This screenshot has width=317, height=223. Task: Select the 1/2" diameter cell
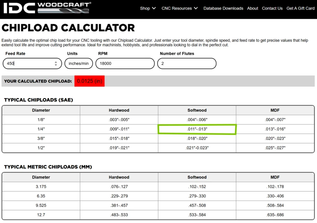(41, 148)
